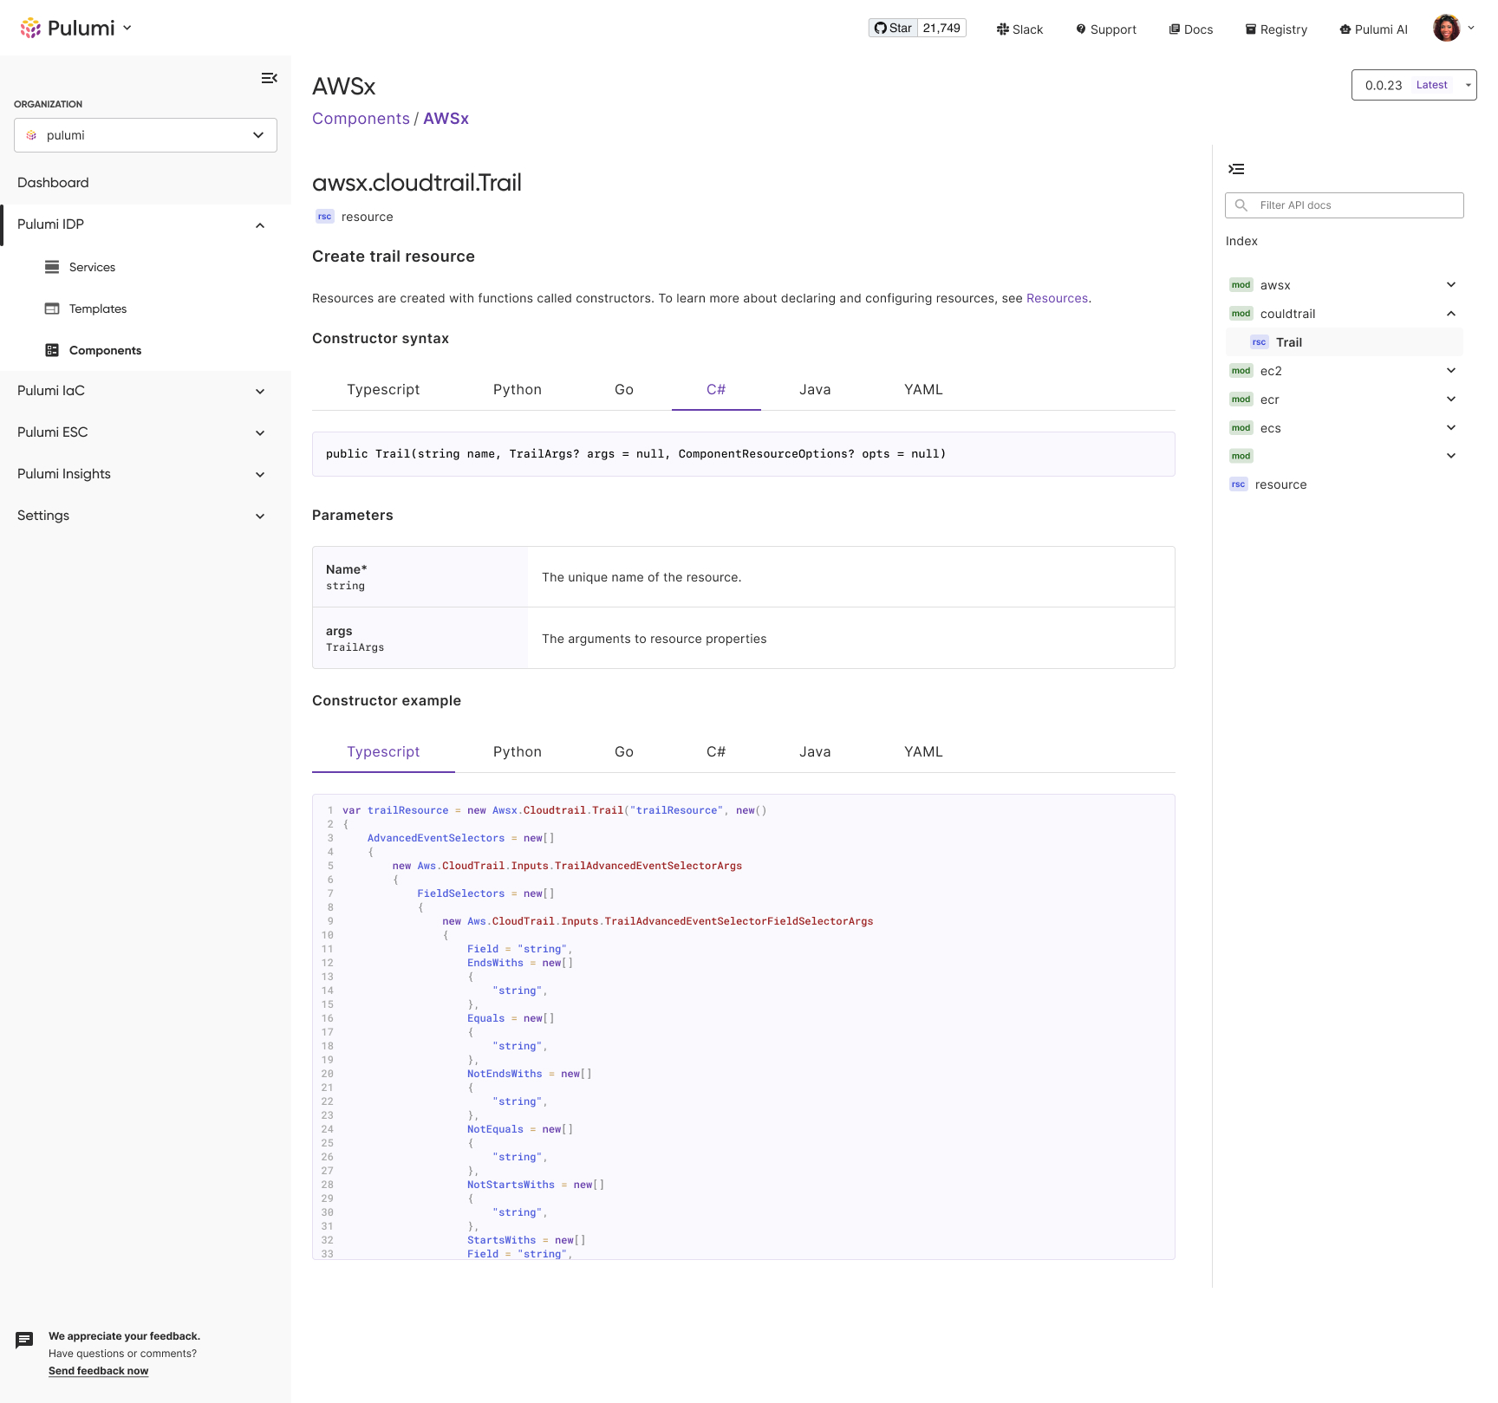Screen dimensions: 1498x1403
Task: Click the Components breadcrumb link
Action: [x=361, y=119]
